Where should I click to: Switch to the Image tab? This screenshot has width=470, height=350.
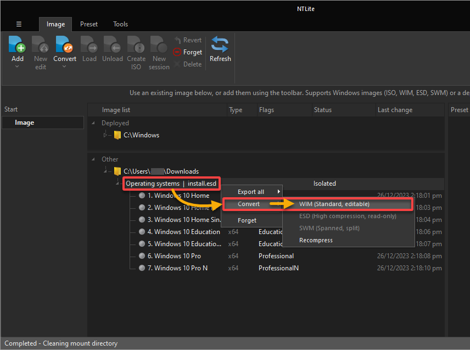(55, 24)
